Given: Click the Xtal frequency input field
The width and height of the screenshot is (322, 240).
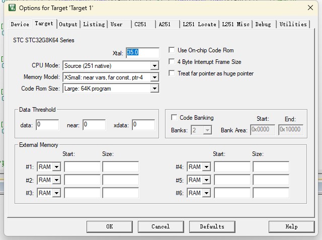Looking at the screenshot, I should pos(143,53).
